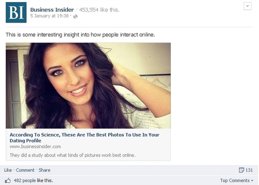View the 131 shares count

tap(249, 170)
